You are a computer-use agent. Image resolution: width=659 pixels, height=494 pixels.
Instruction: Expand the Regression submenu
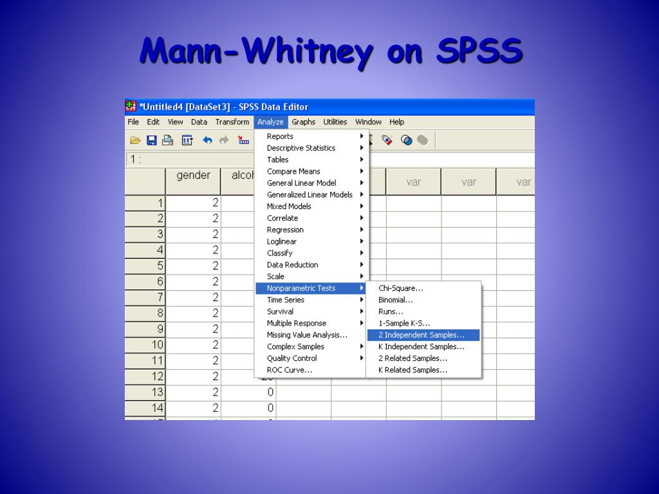pos(311,230)
